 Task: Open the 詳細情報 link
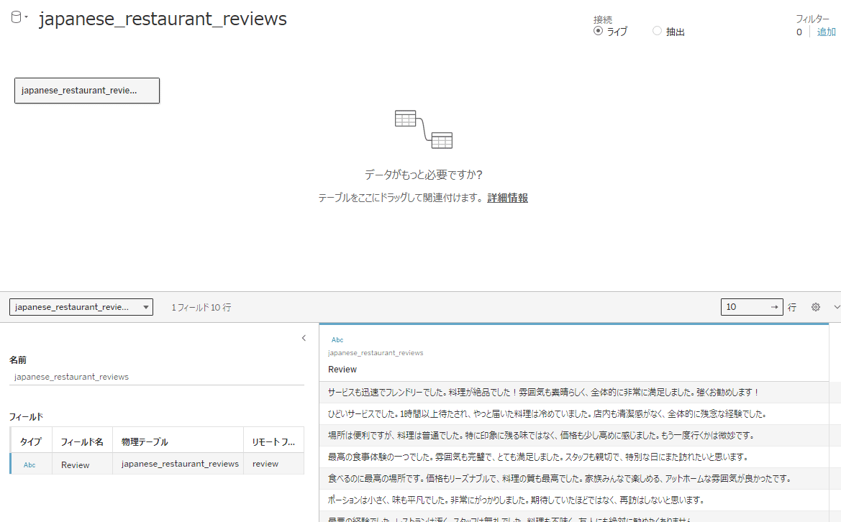point(507,198)
